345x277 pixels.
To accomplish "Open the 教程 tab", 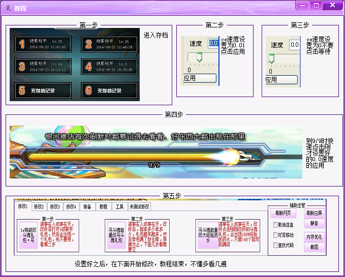I will point(103,206).
